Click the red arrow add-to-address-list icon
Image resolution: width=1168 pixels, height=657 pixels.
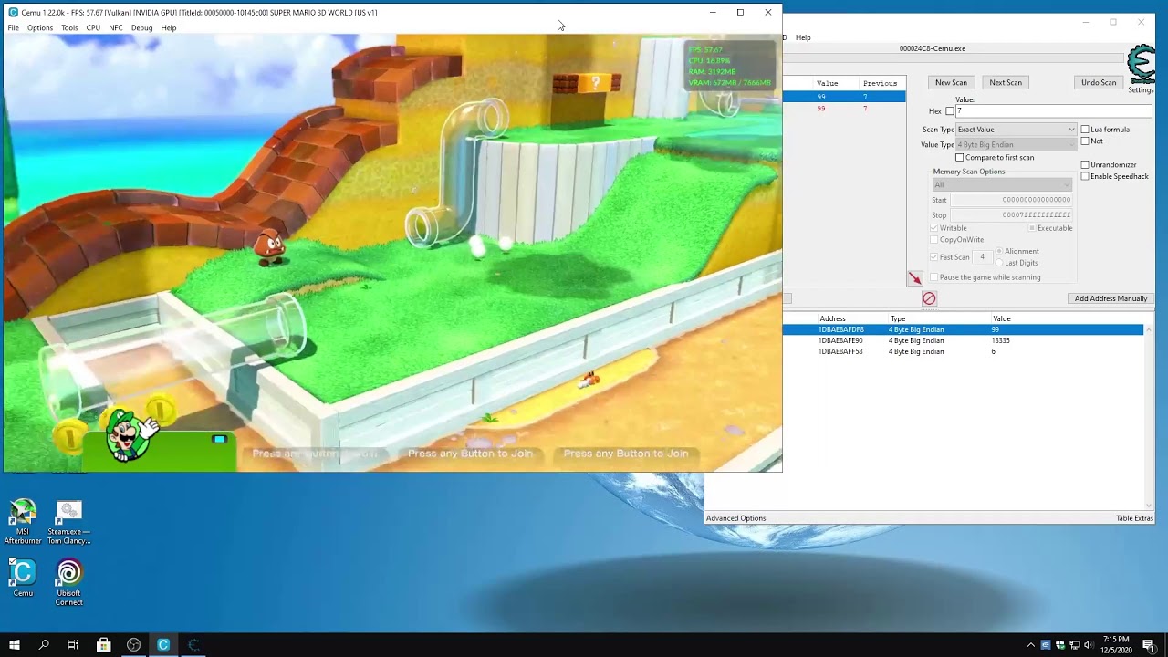(915, 278)
